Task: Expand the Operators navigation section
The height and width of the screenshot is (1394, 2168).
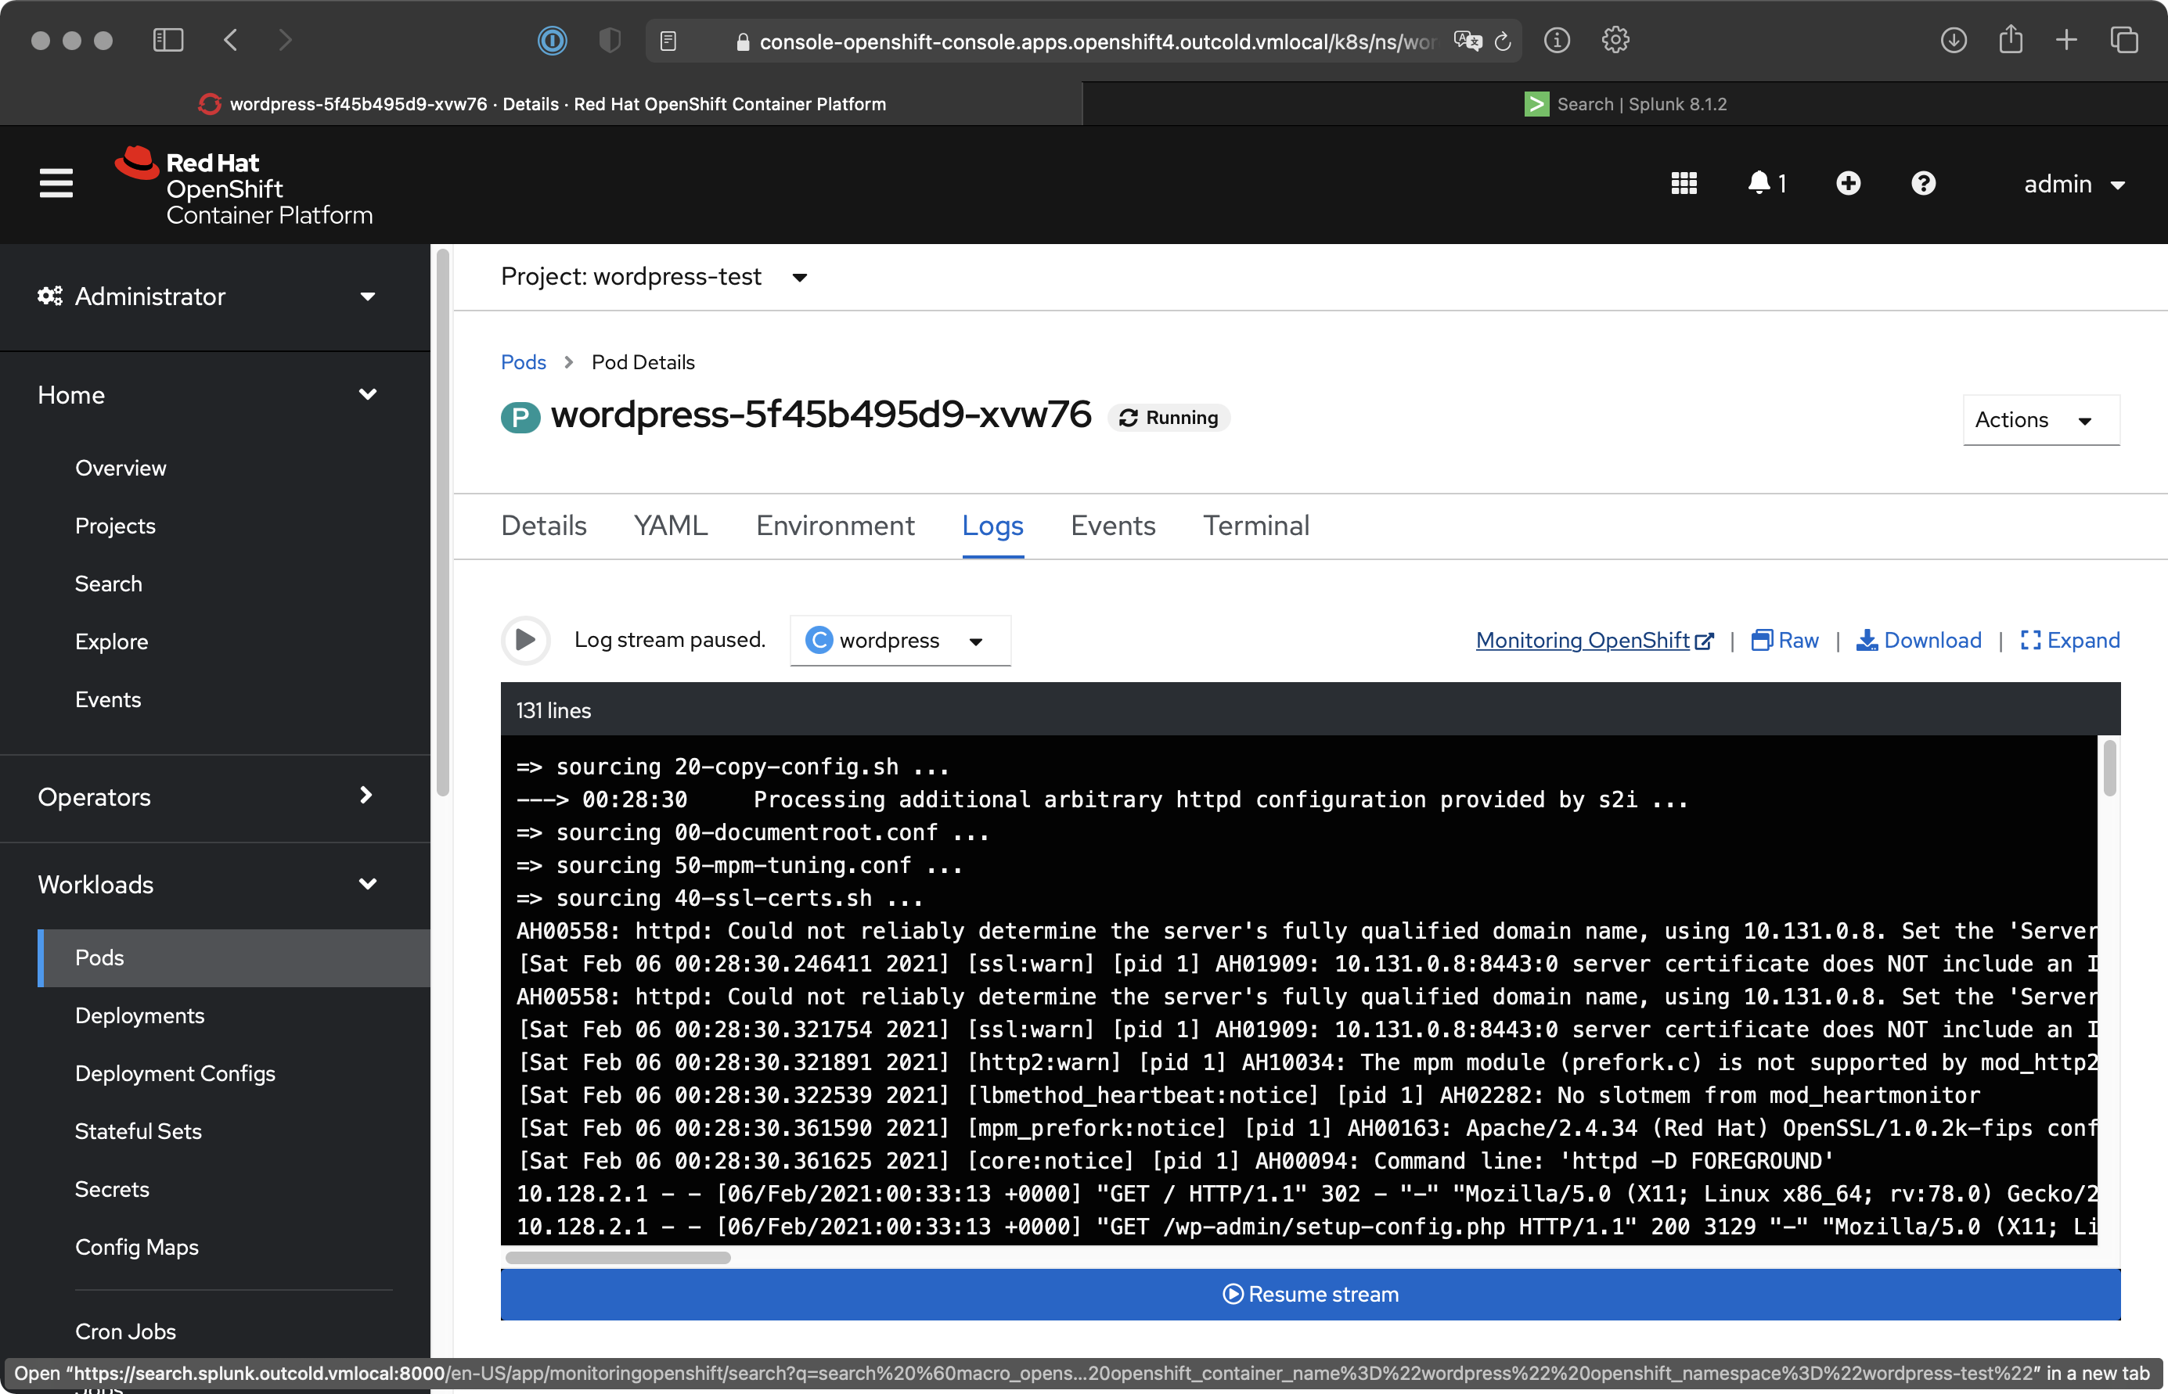Action: (207, 796)
